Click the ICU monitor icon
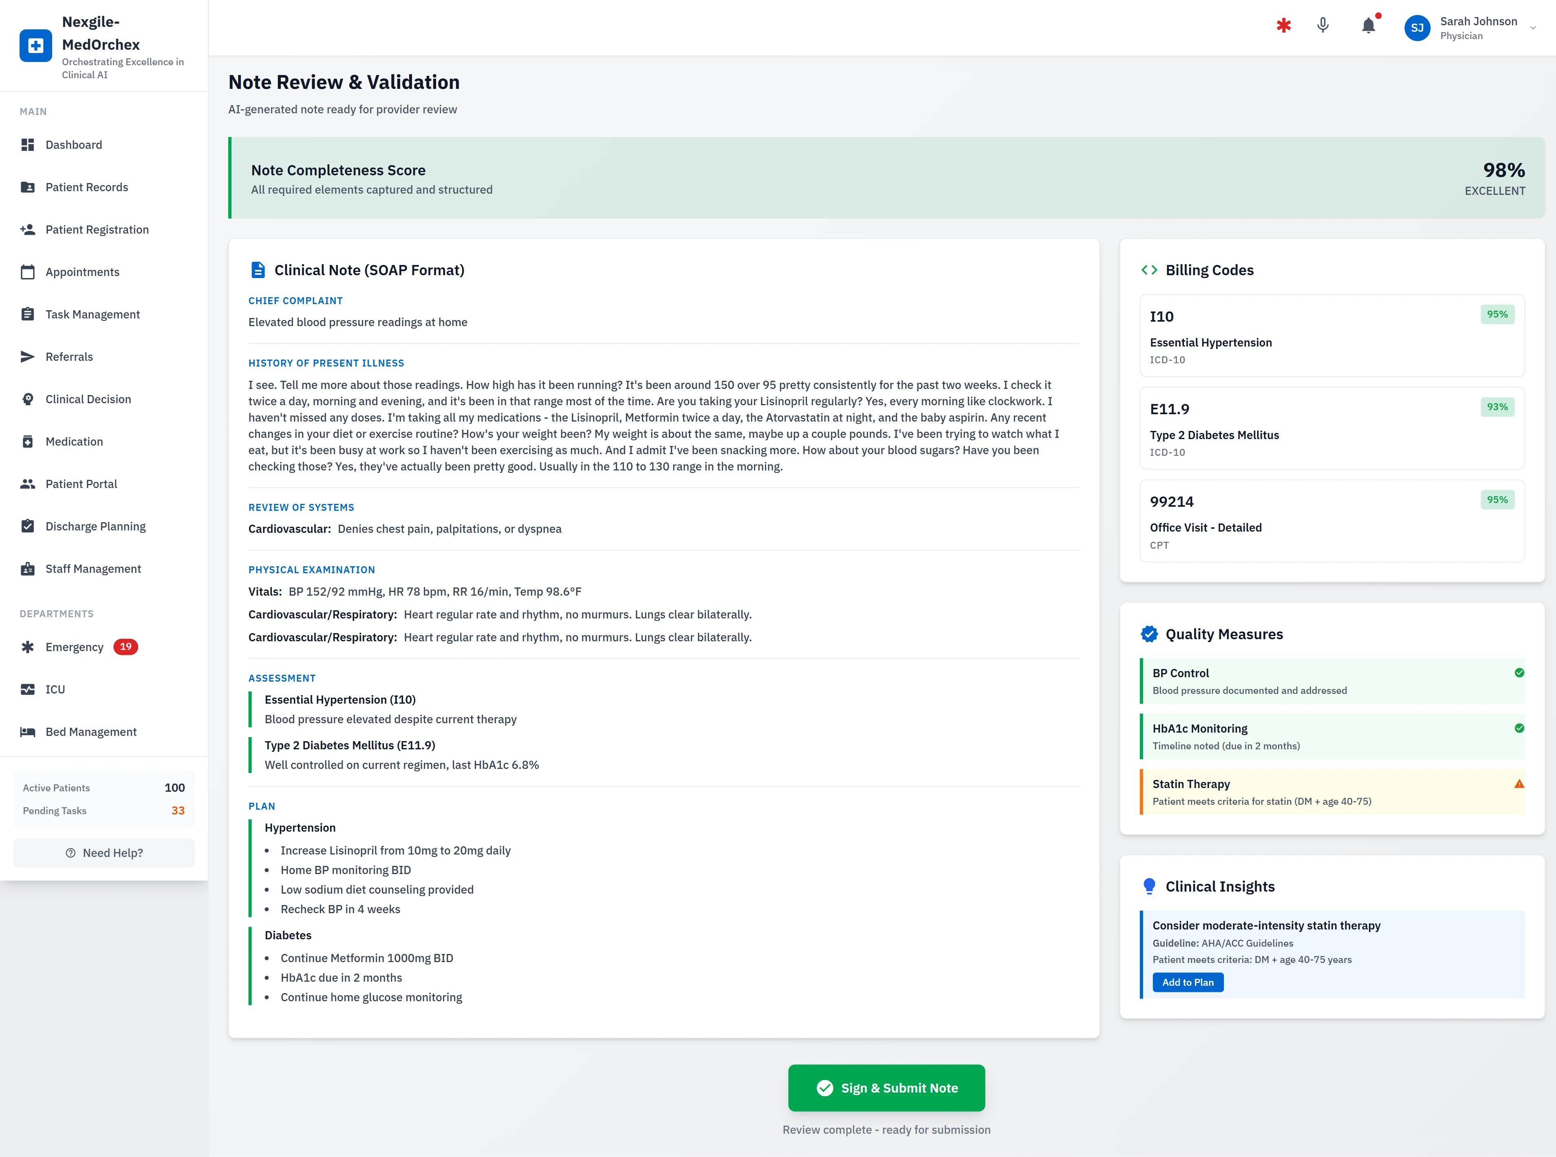 [x=27, y=689]
